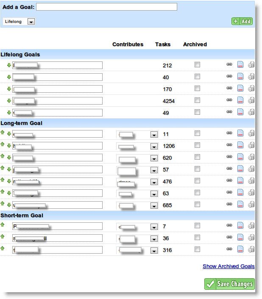Click the link icon in the 1206 tasks row

coord(229,145)
